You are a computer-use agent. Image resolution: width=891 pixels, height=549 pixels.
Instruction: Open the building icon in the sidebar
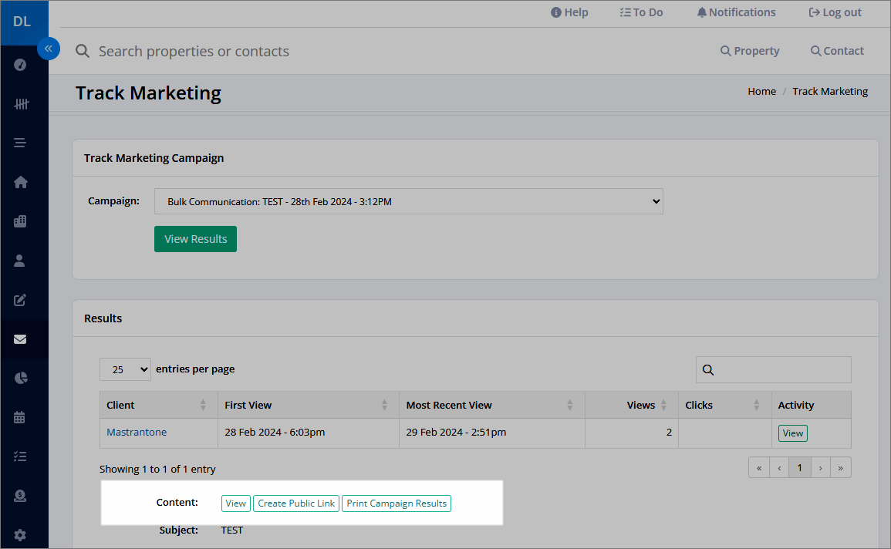point(20,221)
